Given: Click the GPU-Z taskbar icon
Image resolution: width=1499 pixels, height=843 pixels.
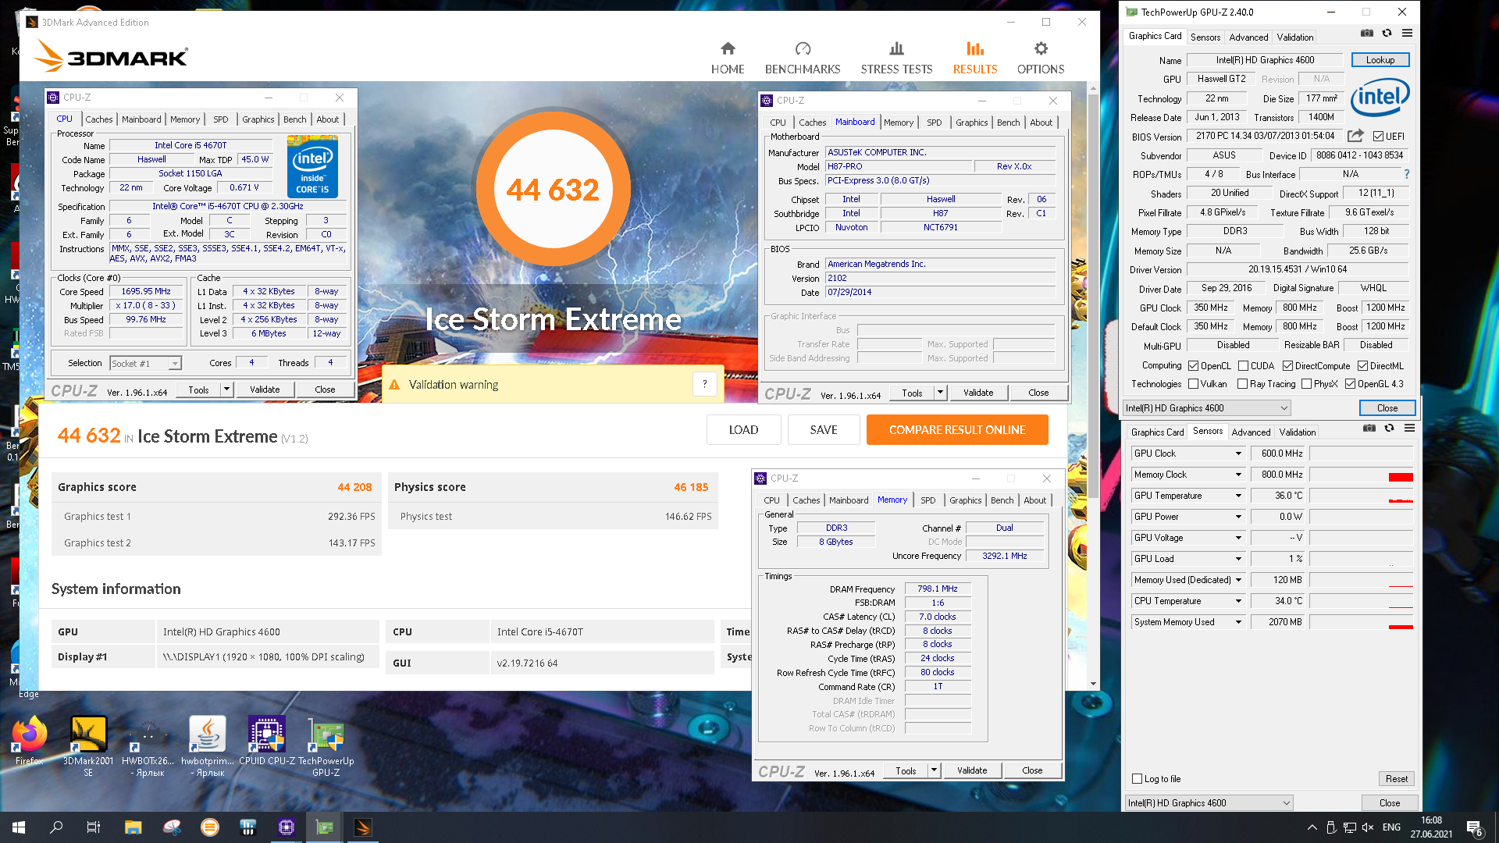Looking at the screenshot, I should coord(325,827).
